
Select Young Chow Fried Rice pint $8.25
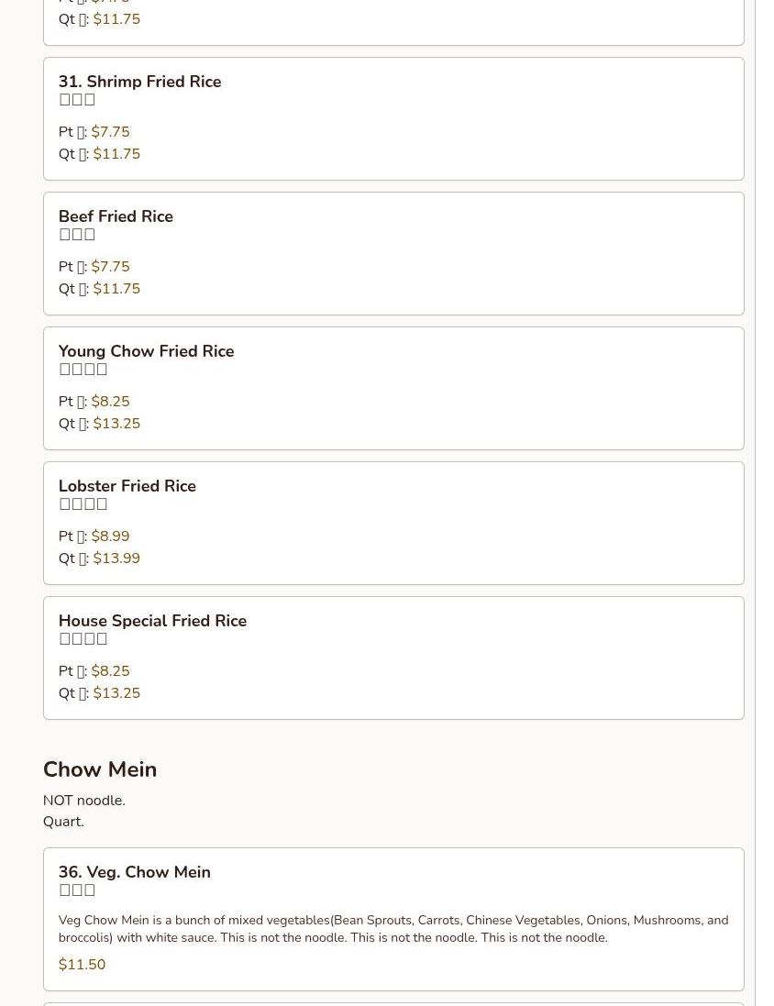pyautogui.click(x=110, y=402)
